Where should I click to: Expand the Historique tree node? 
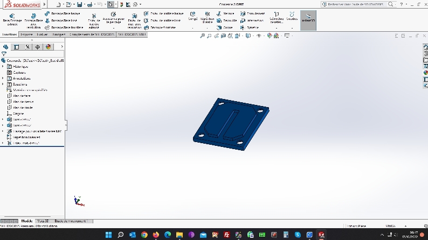pos(3,66)
